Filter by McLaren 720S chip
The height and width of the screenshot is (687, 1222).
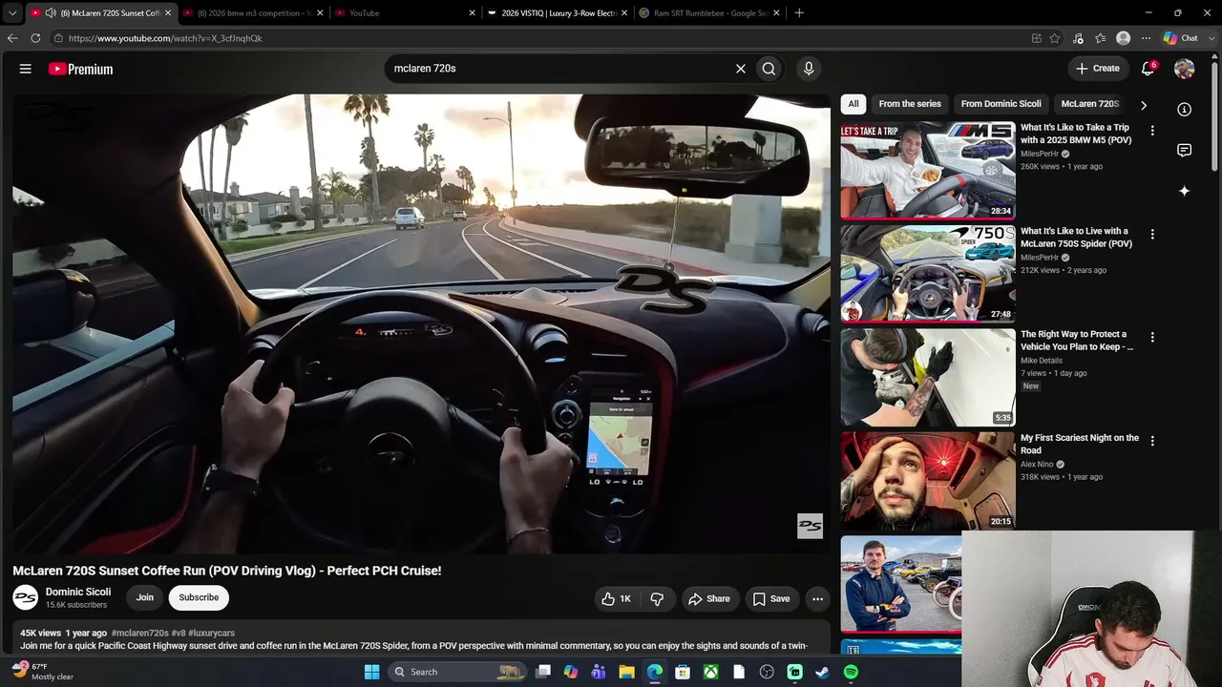pos(1089,104)
